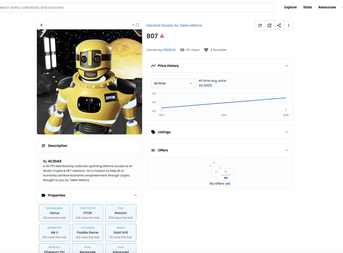Click the eye icon beside 67 views
The image size is (343, 253).
click(x=182, y=50)
